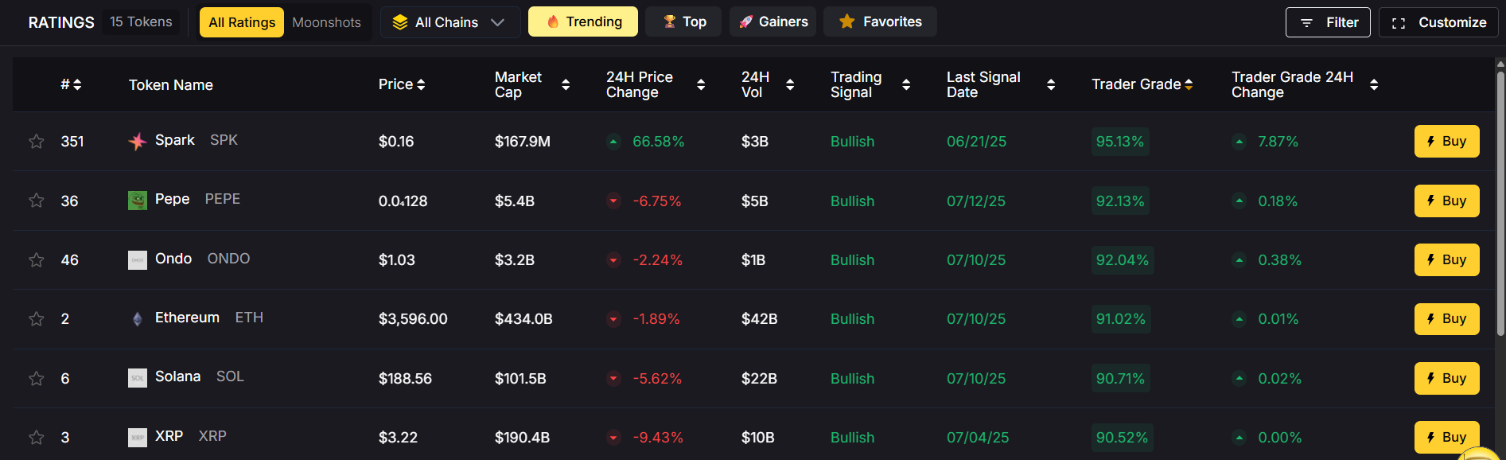Select the Trending filter tab

(583, 21)
